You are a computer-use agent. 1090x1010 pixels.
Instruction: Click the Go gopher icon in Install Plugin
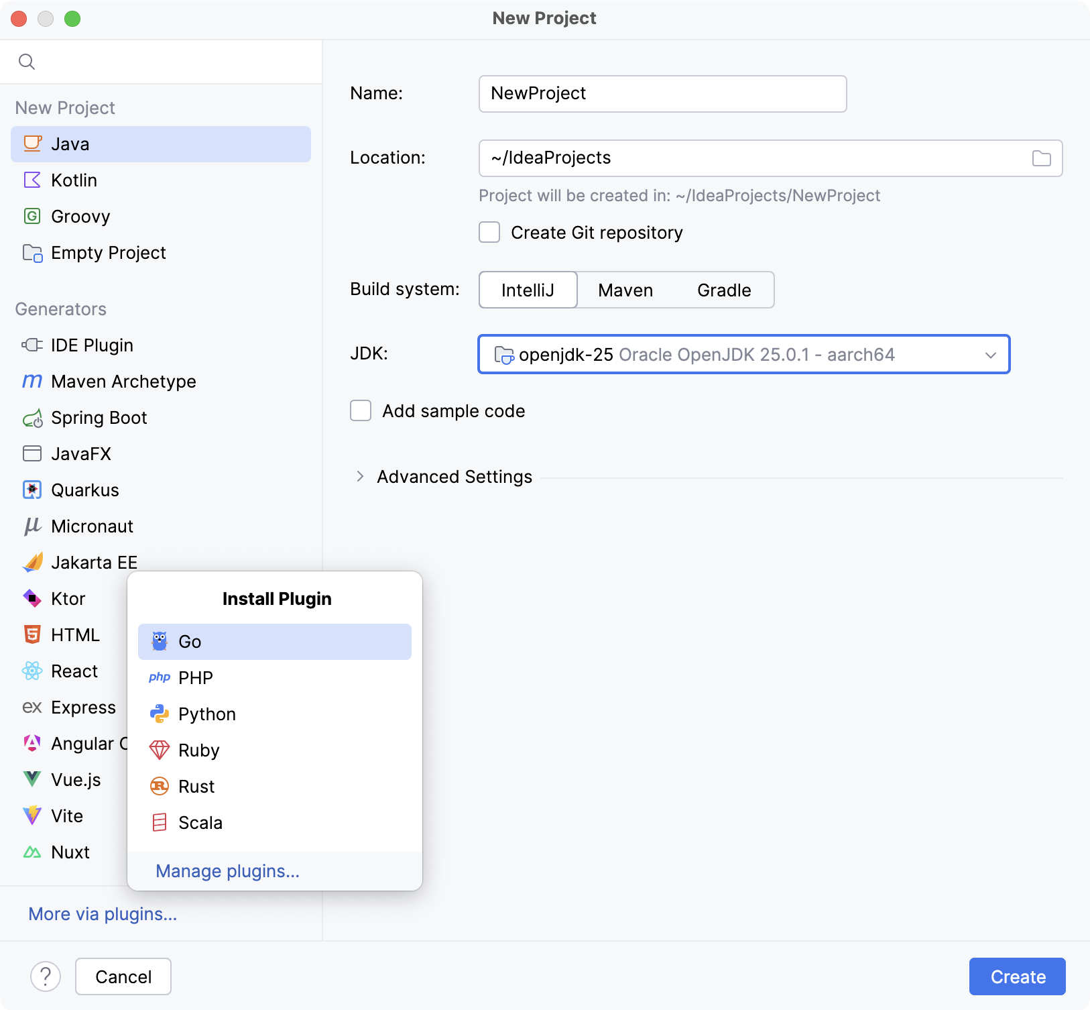point(159,642)
